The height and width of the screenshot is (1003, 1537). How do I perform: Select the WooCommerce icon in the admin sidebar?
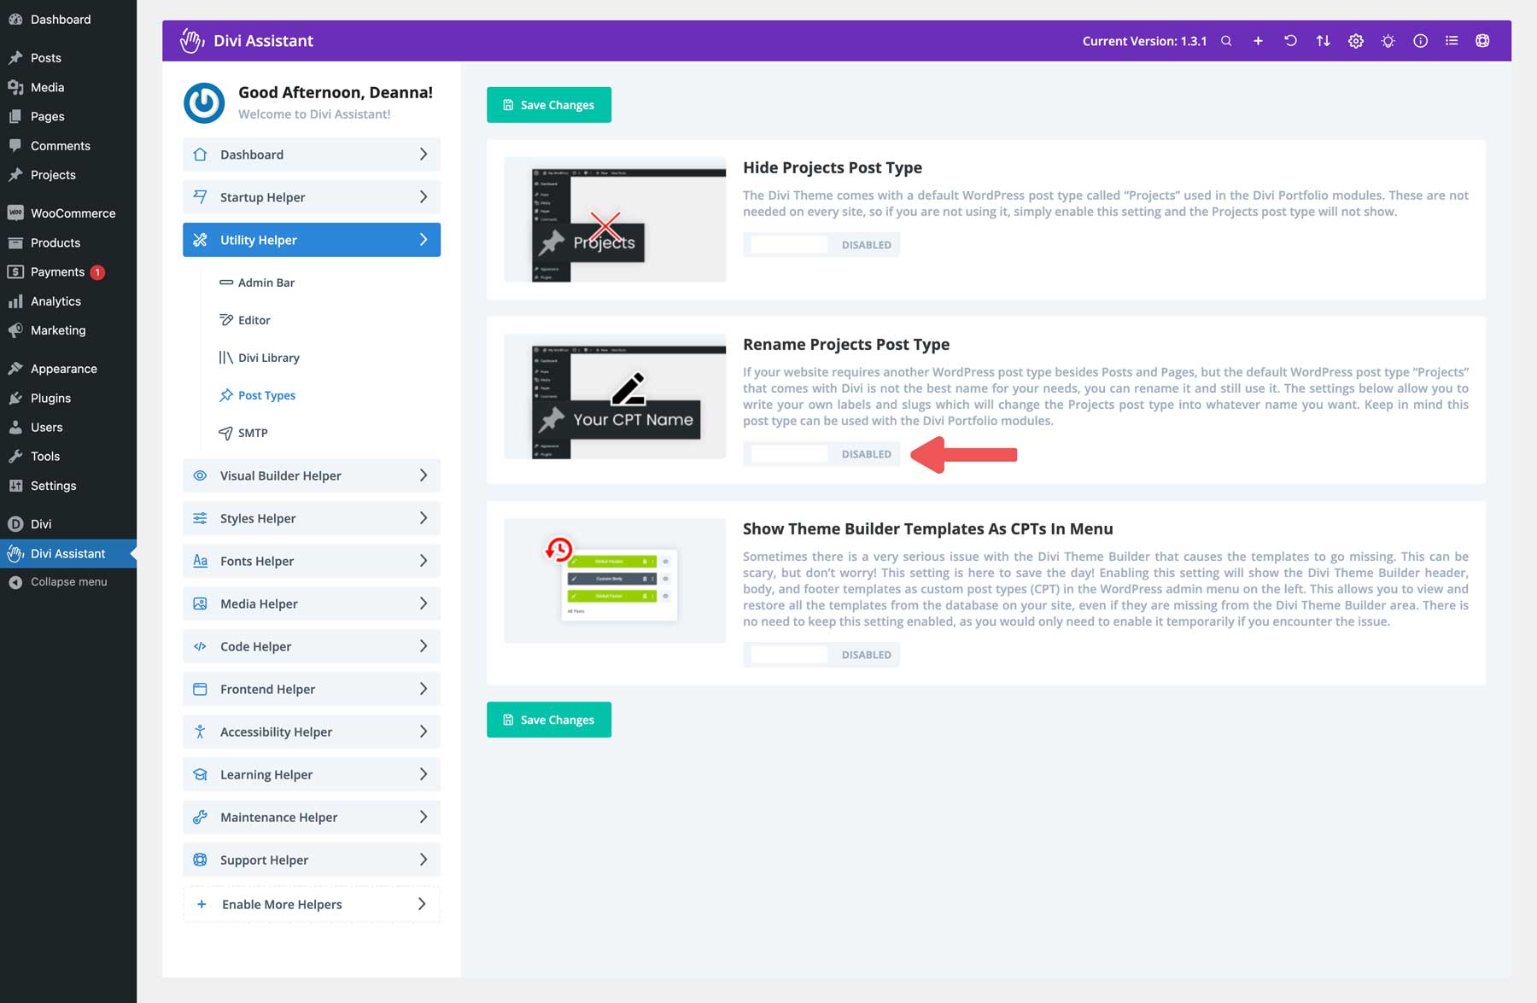(15, 213)
